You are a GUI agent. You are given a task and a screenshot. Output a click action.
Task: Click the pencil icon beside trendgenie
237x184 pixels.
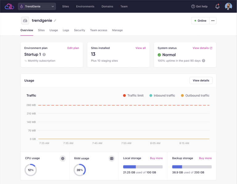pos(55,21)
